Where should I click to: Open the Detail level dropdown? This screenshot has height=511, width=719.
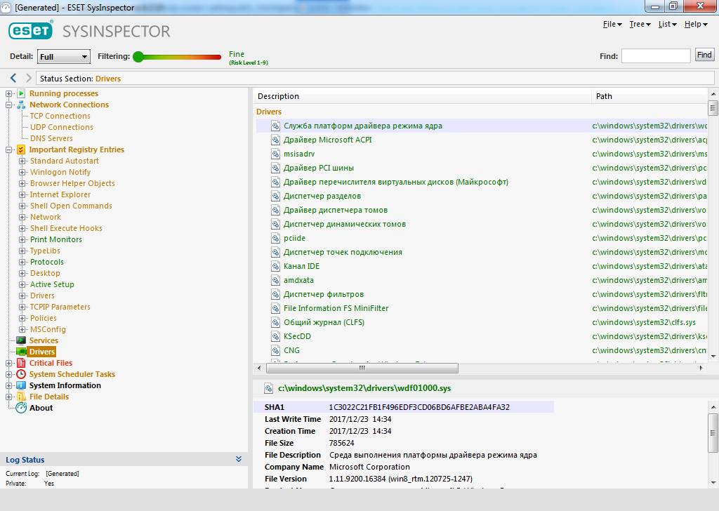point(64,57)
